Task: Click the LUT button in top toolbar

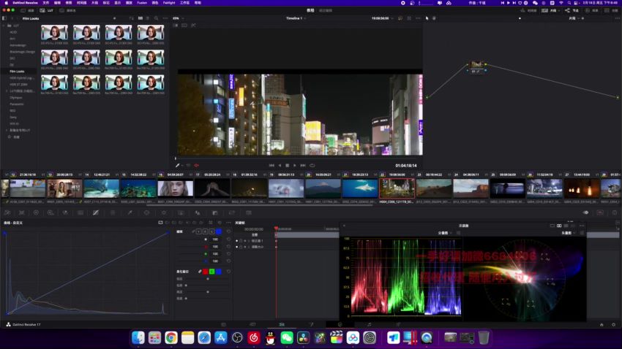Action: point(48,10)
